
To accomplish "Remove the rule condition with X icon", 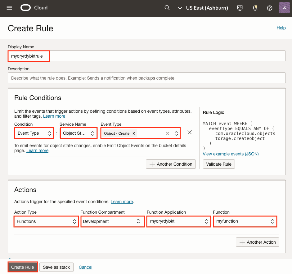I will [190, 133].
